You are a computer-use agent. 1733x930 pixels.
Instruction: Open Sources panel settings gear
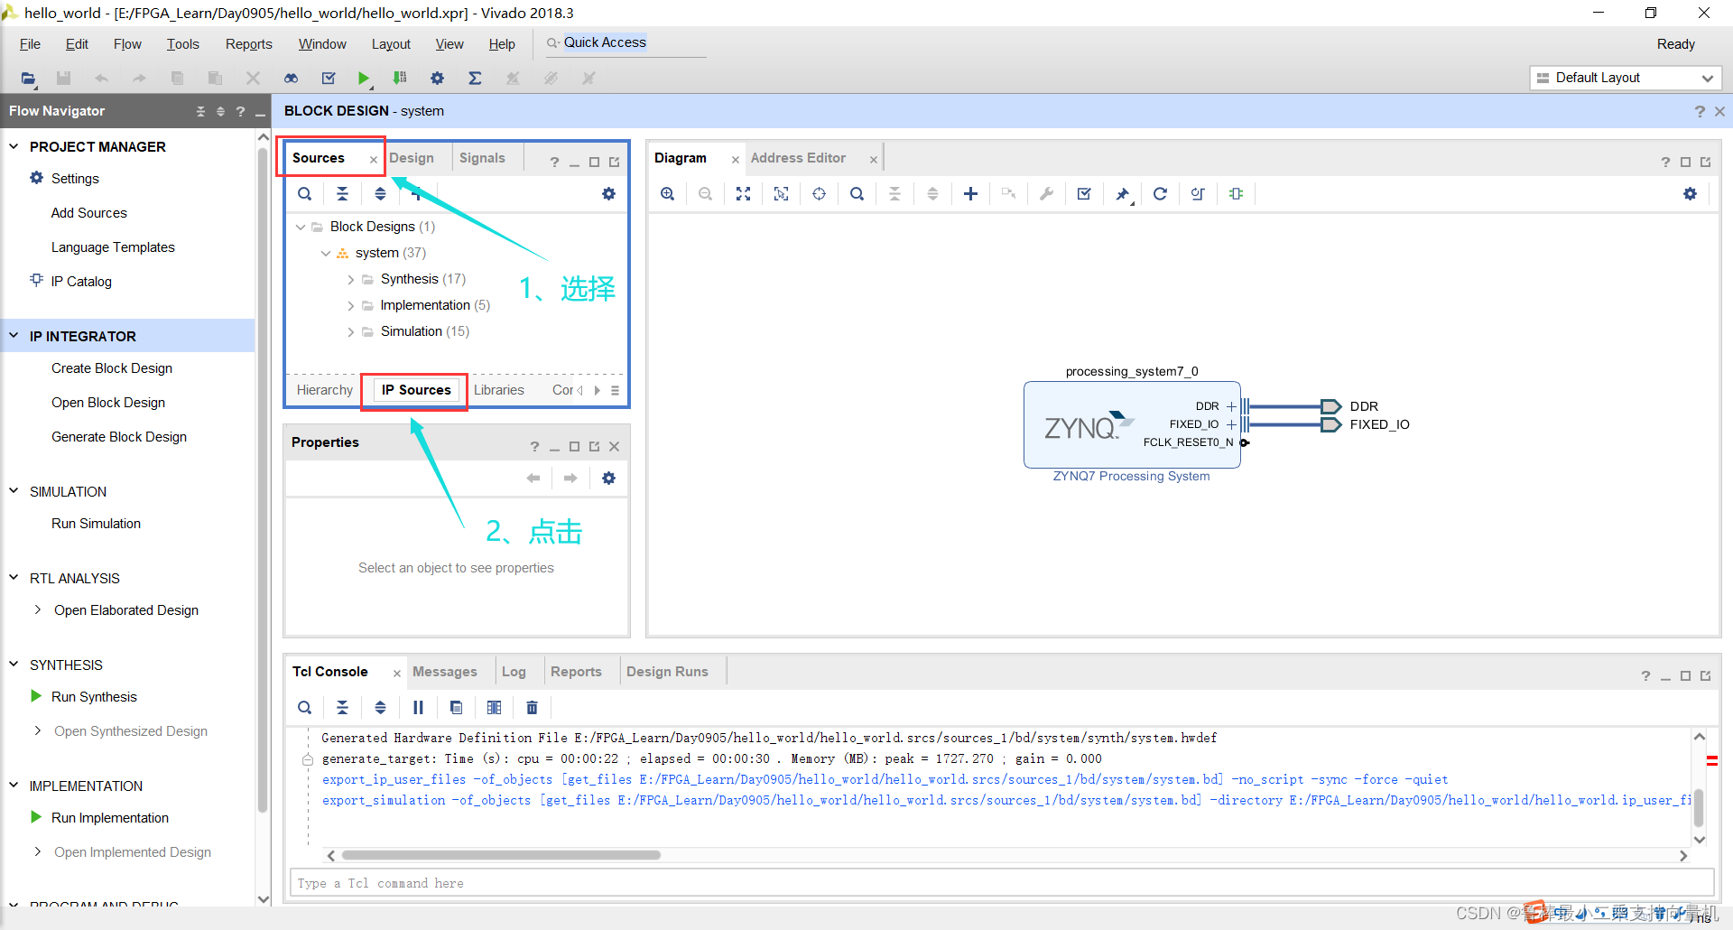tap(608, 194)
